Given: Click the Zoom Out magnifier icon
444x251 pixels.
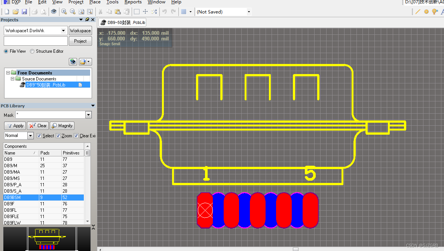Looking at the screenshot, I should point(73,12).
